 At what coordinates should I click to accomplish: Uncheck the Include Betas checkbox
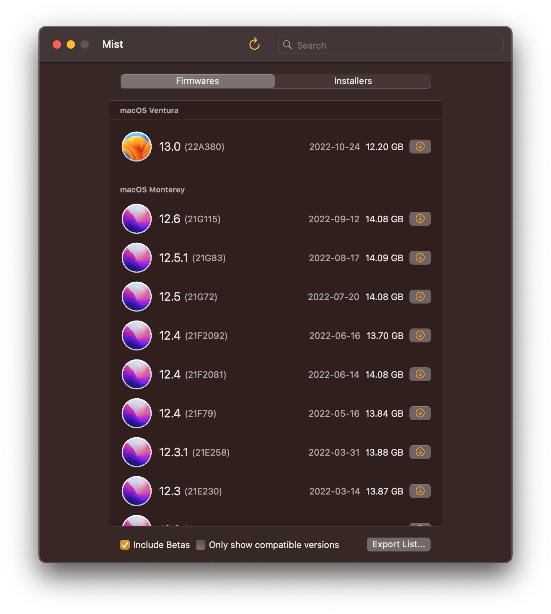(x=125, y=545)
